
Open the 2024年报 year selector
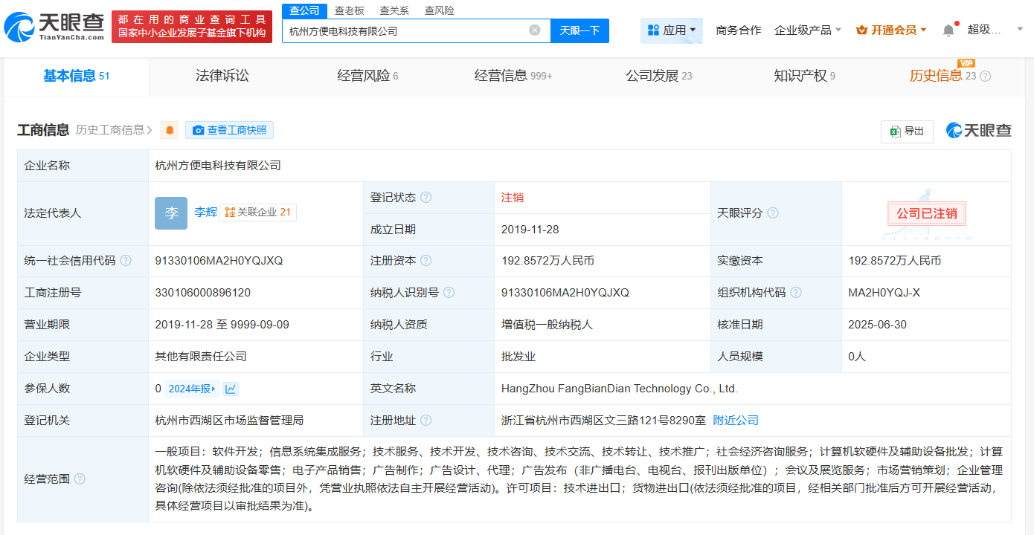pos(192,389)
